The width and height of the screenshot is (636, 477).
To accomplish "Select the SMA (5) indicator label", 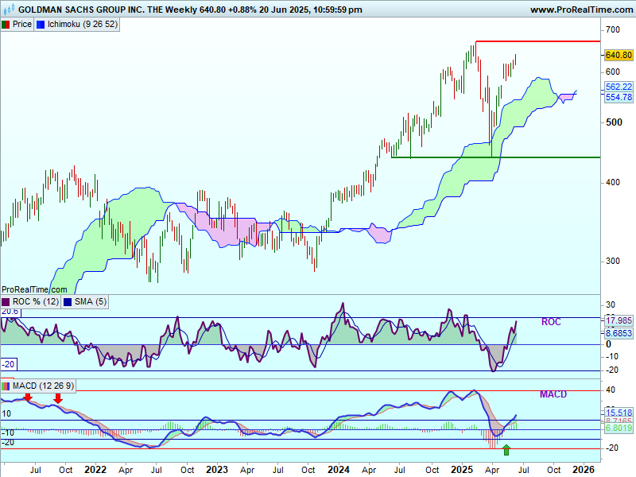I will [91, 302].
